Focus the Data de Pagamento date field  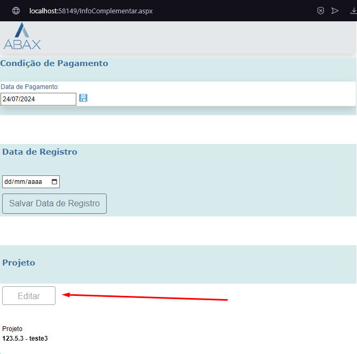tap(38, 99)
